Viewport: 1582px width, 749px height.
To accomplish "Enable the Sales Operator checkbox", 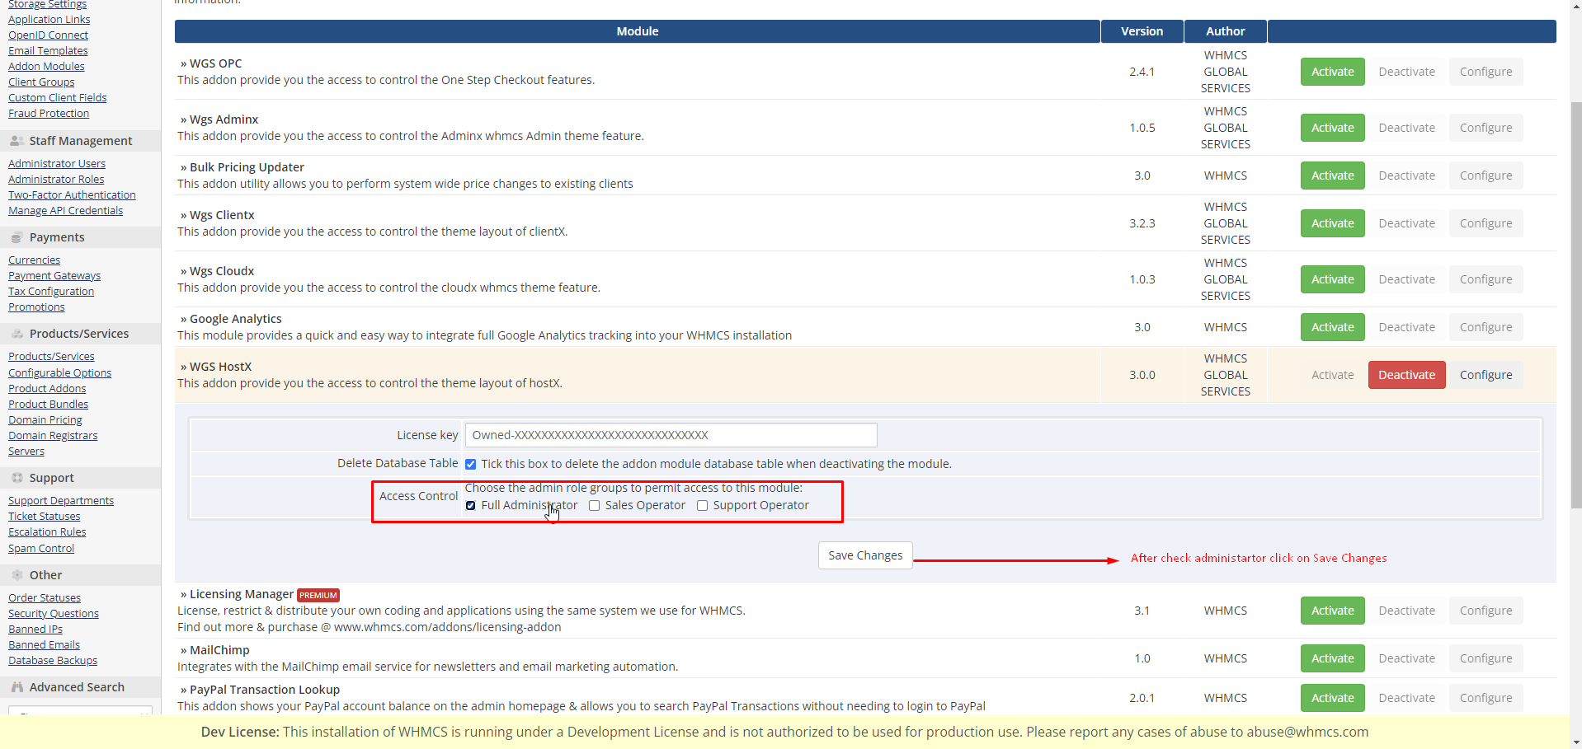I will tap(595, 506).
